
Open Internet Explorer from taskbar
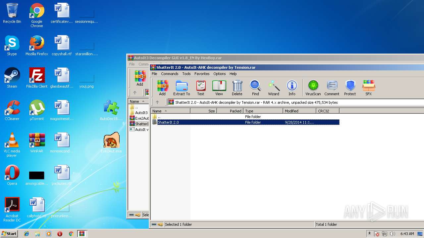(x=26, y=234)
